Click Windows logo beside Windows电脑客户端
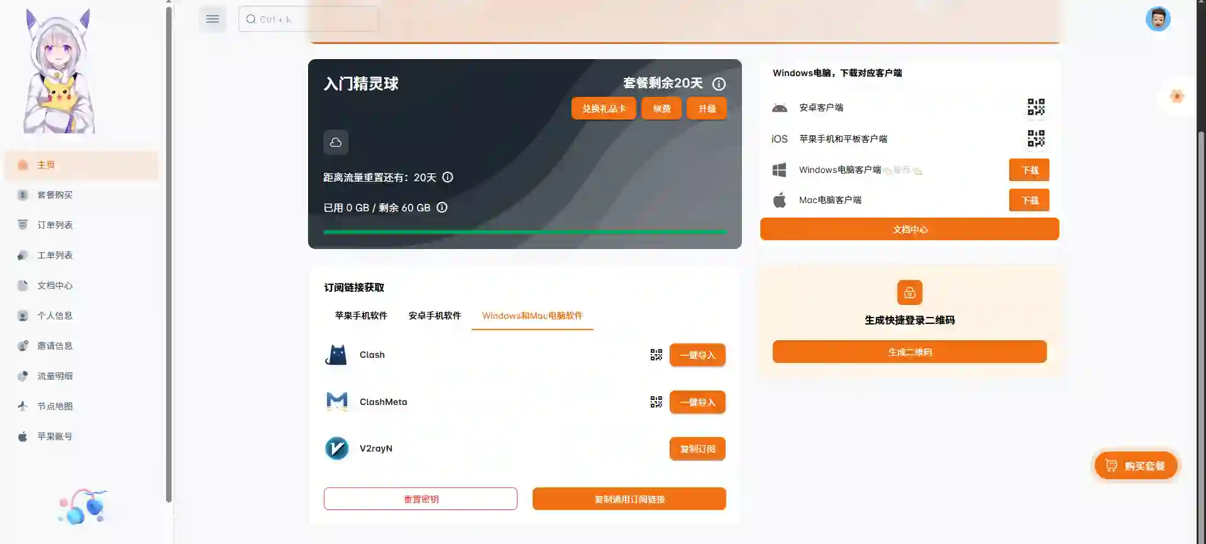1206x544 pixels. (779, 170)
